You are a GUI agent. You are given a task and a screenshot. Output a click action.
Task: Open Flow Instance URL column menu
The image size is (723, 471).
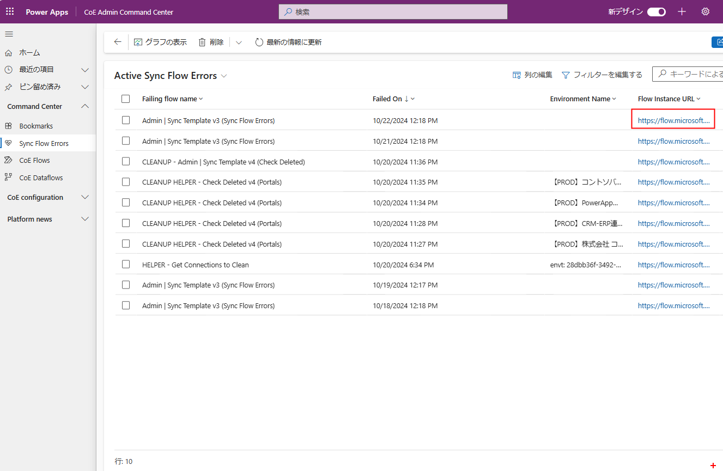[669, 99]
